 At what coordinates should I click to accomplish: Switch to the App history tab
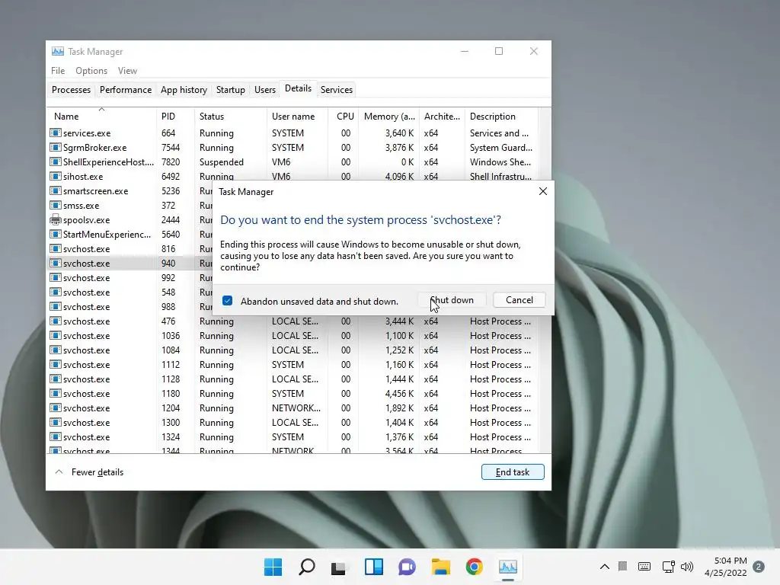(x=184, y=90)
